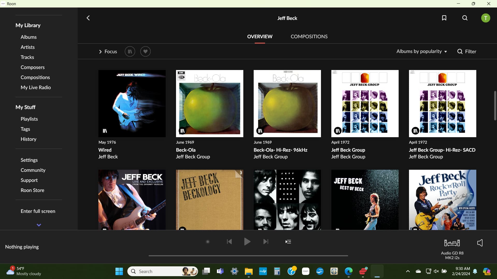This screenshot has height=279, width=497.
Task: Switch to the Compositions tab
Action: coord(309,36)
